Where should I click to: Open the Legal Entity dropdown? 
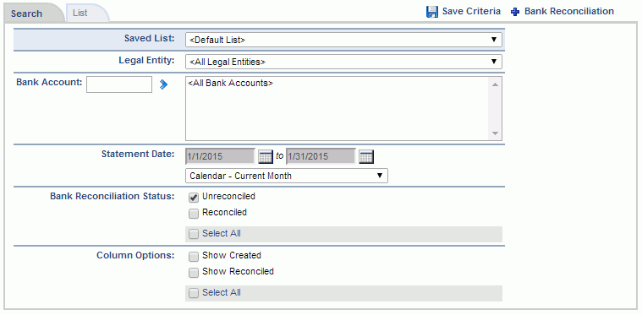(343, 62)
